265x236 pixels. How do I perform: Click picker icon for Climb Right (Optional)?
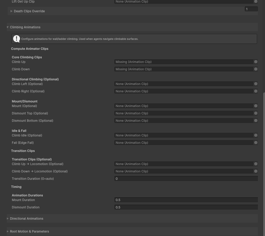point(256,91)
